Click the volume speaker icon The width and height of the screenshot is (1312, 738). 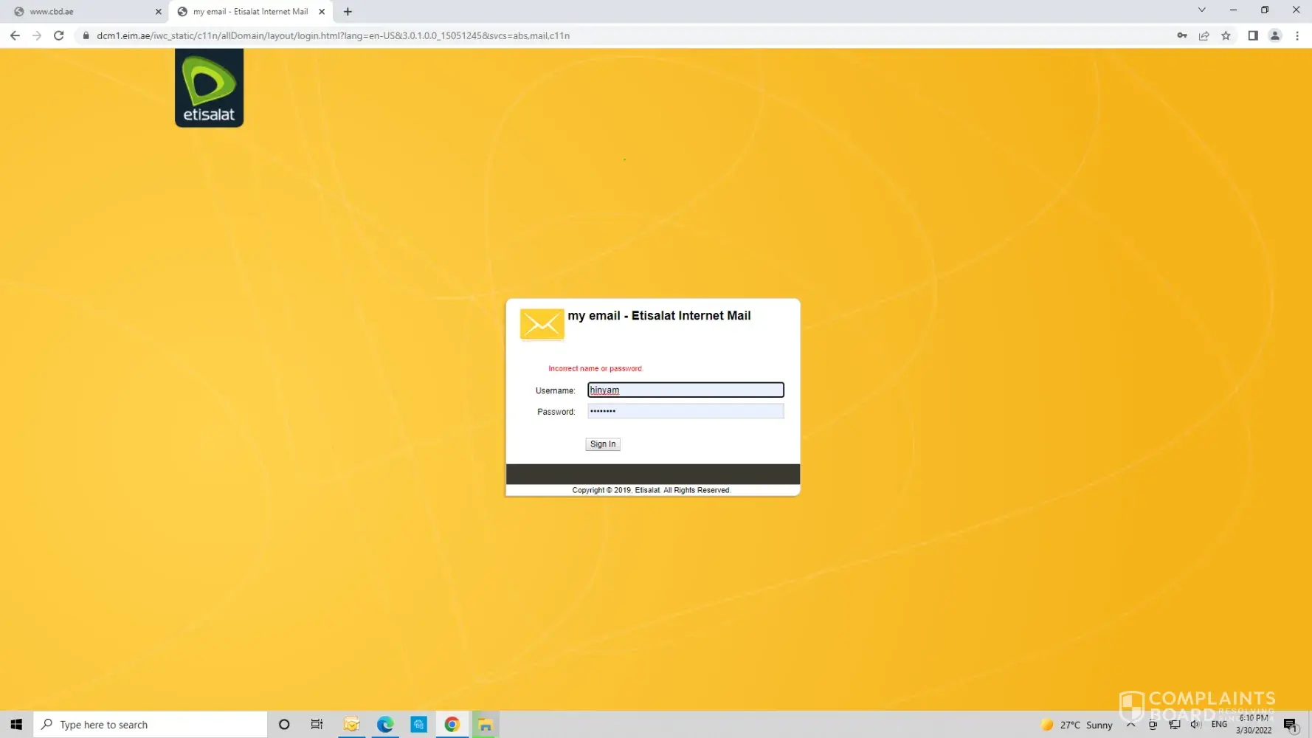pos(1196,725)
